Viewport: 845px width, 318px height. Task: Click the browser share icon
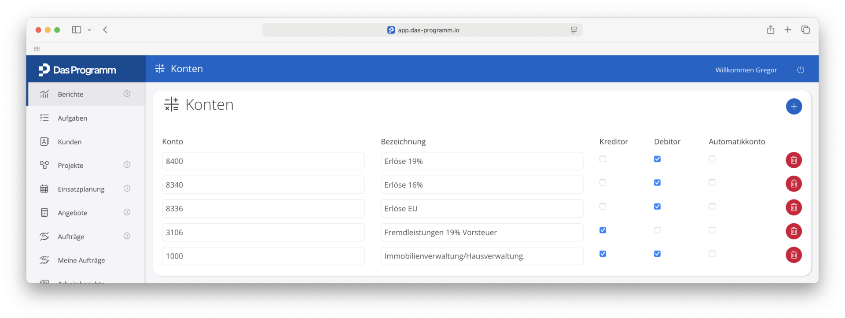pyautogui.click(x=771, y=30)
